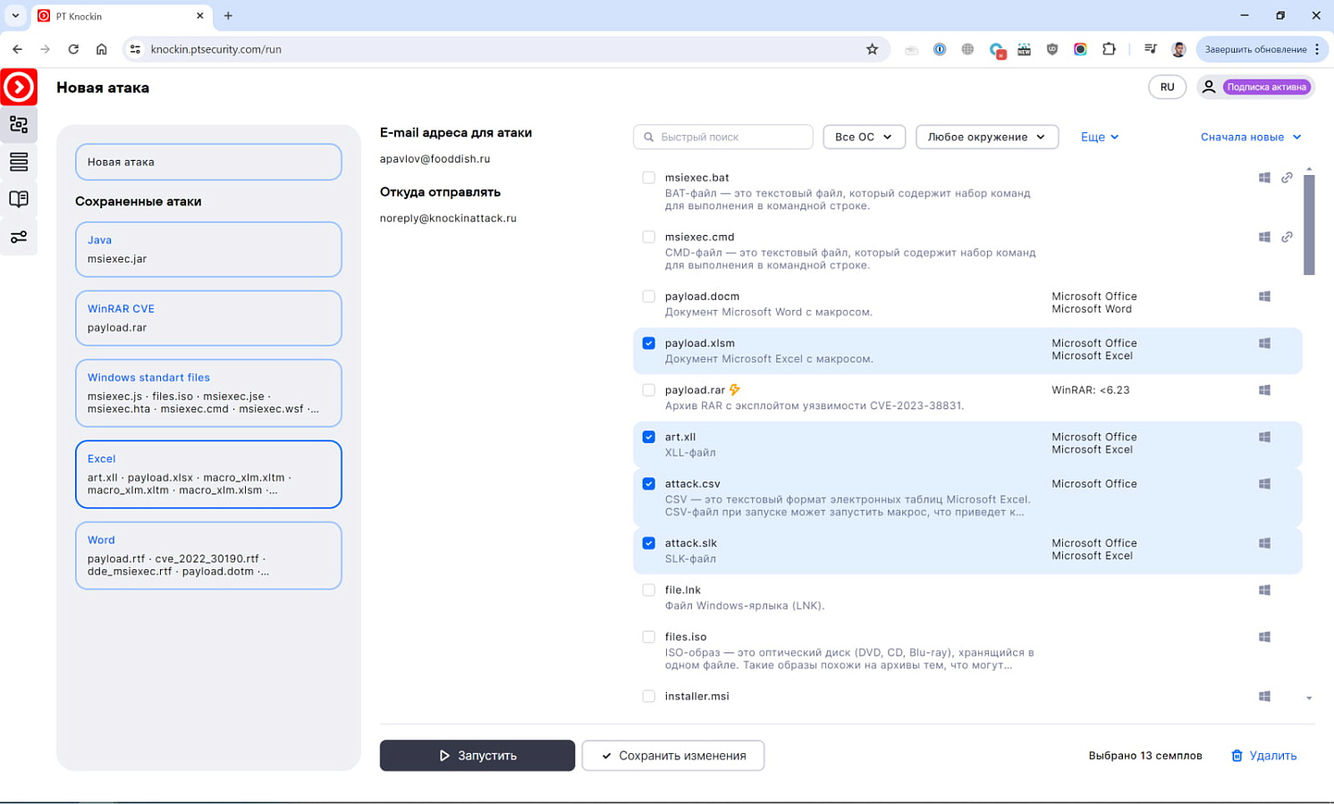The width and height of the screenshot is (1334, 804).
Task: Go to browser home page icon
Action: click(x=102, y=49)
